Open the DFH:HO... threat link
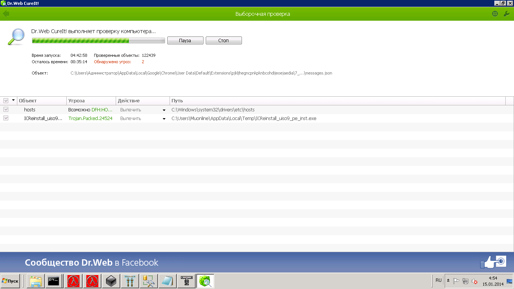 102,110
